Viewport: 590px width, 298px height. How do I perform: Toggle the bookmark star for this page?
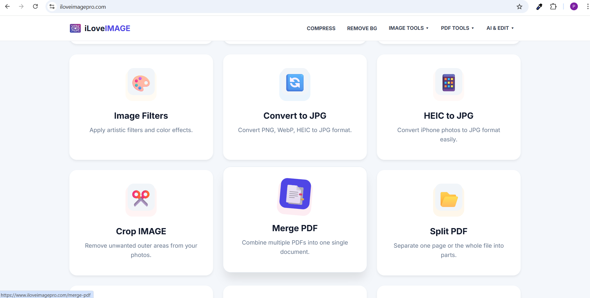pyautogui.click(x=519, y=6)
